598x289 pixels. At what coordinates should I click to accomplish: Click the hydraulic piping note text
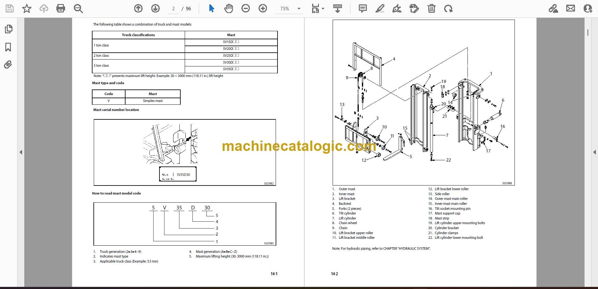click(x=381, y=249)
